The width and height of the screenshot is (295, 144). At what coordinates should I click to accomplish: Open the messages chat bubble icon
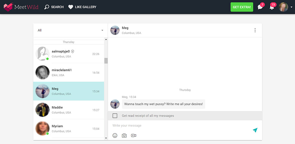click(260, 7)
